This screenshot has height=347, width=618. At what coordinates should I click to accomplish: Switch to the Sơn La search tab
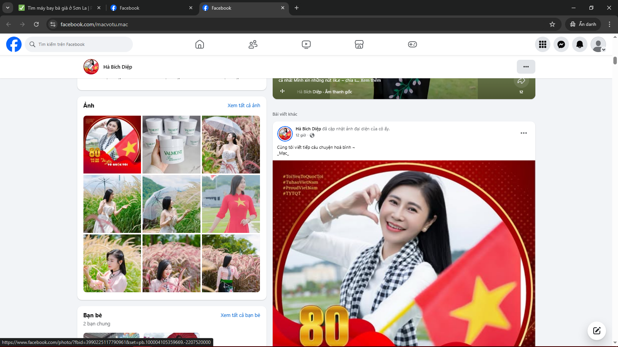(58, 8)
